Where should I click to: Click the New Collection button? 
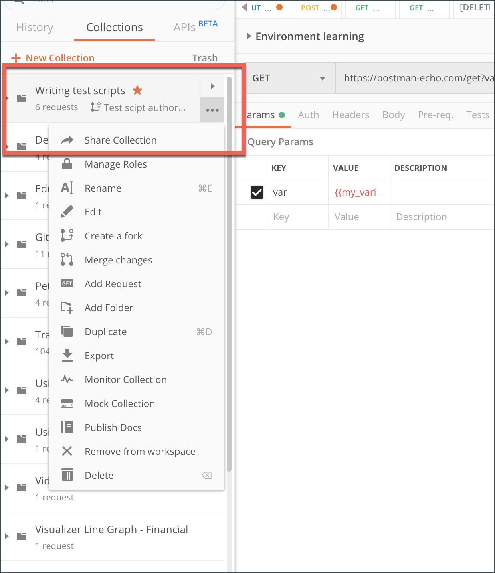(53, 58)
